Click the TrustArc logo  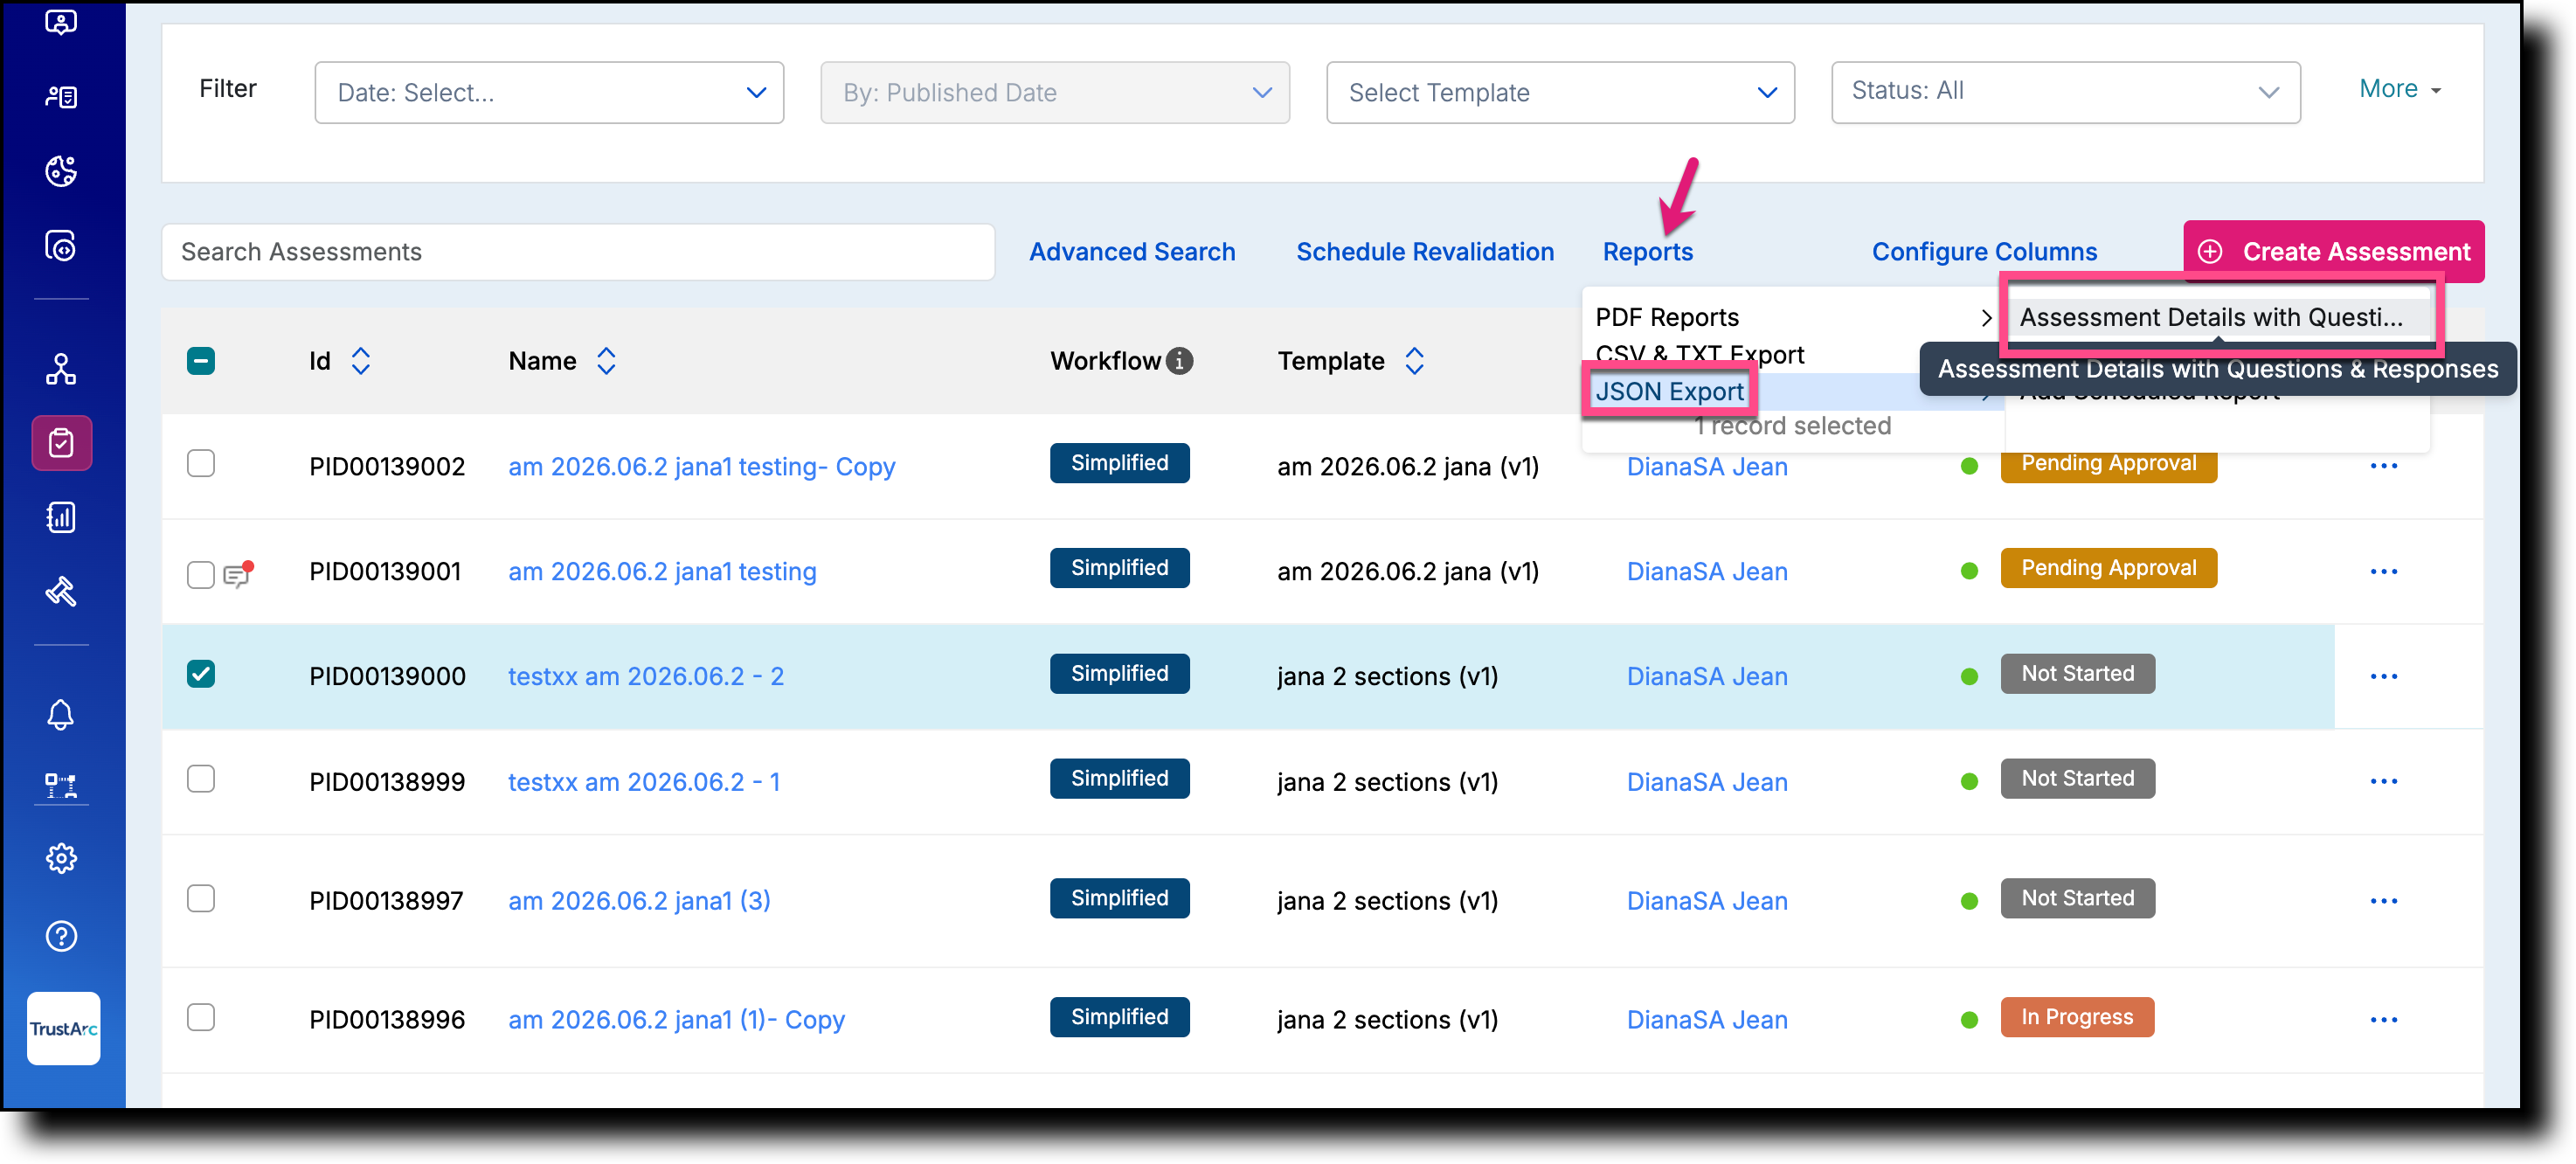(x=63, y=1028)
